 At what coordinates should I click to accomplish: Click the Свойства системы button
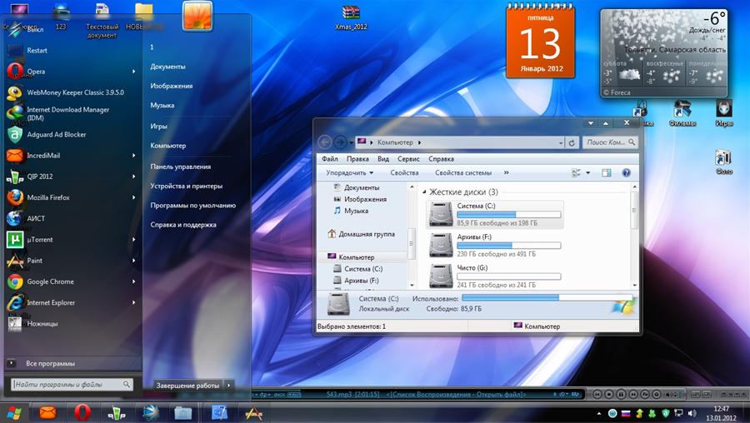462,173
